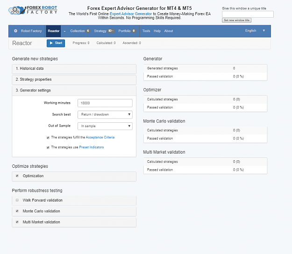Image resolution: width=292 pixels, height=254 pixels.
Task: Click the play icon on Start
Action: click(51, 43)
